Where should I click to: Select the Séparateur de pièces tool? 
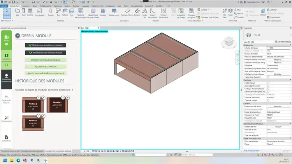click(x=181, y=13)
